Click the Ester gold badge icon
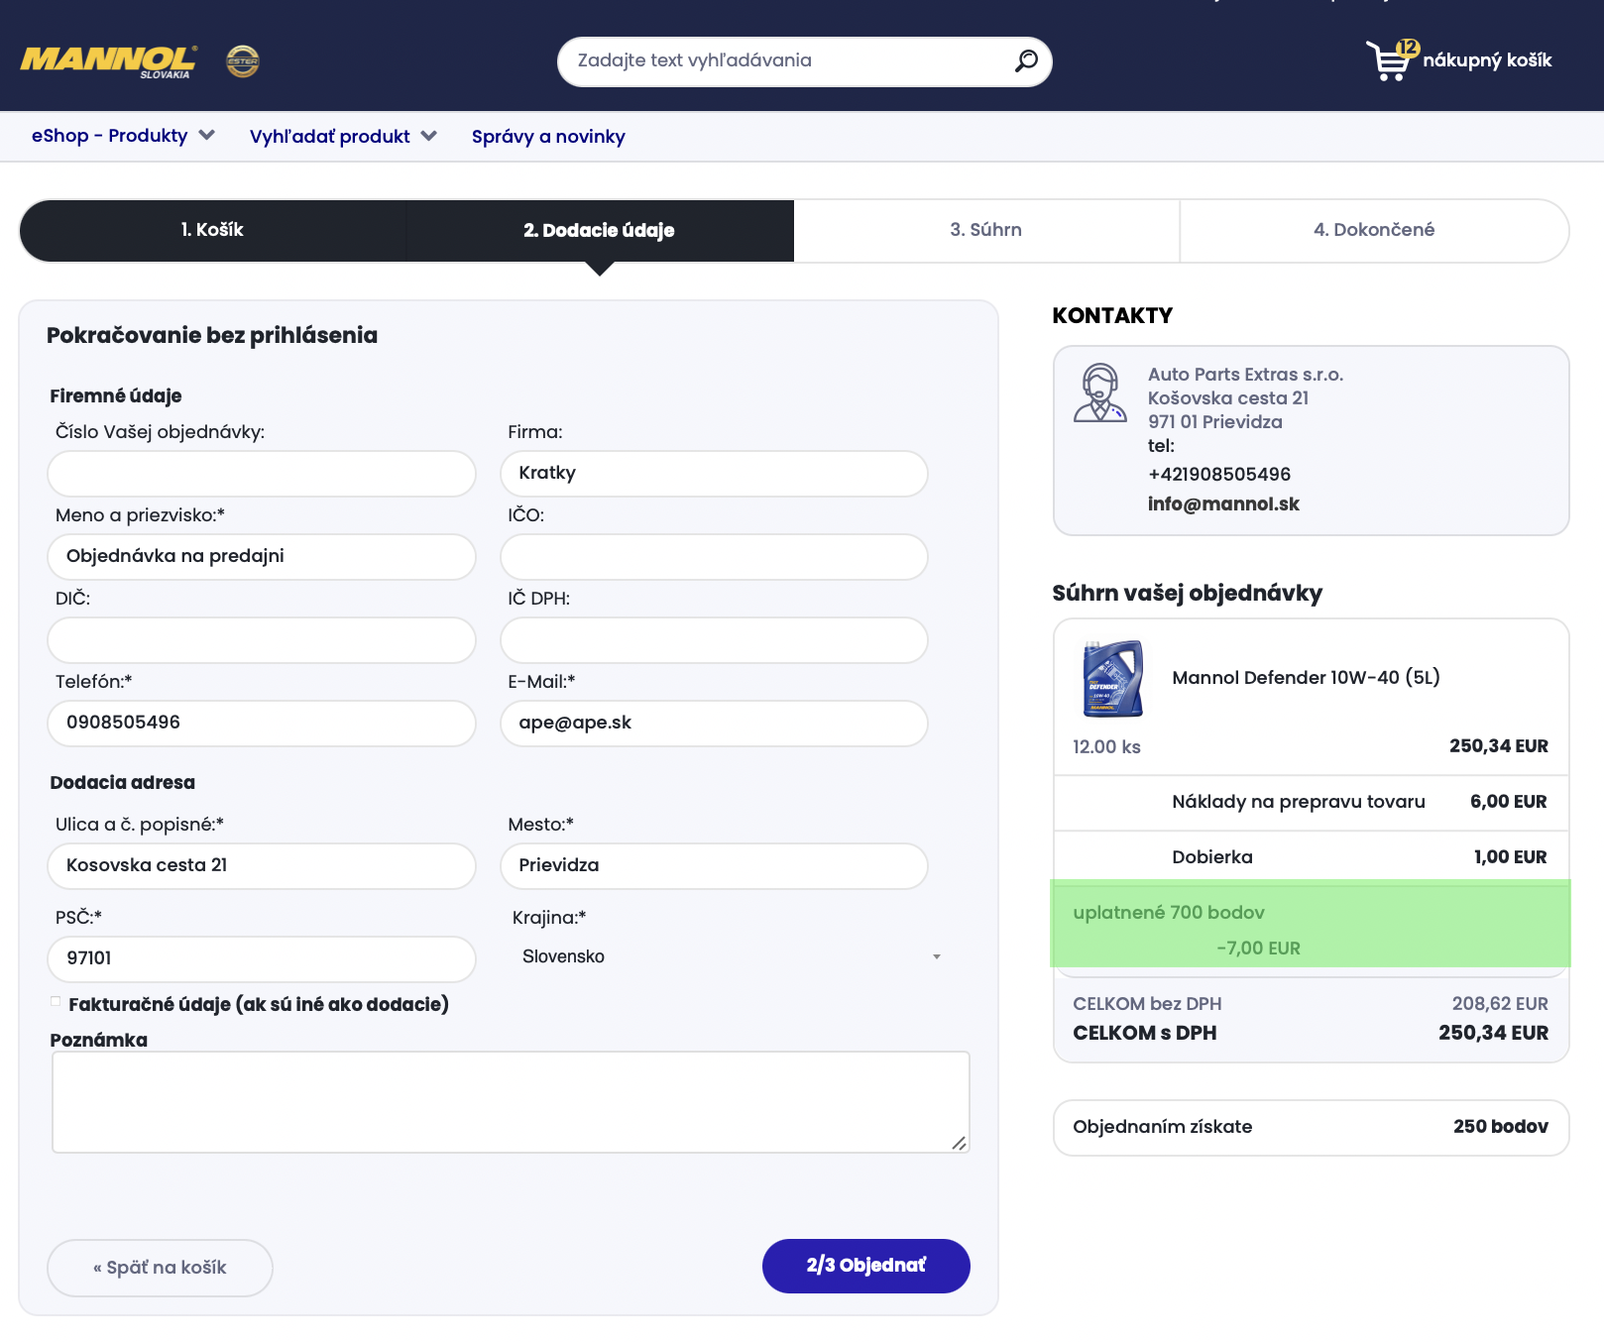Screen dimensions: 1604x1342 click(x=243, y=61)
